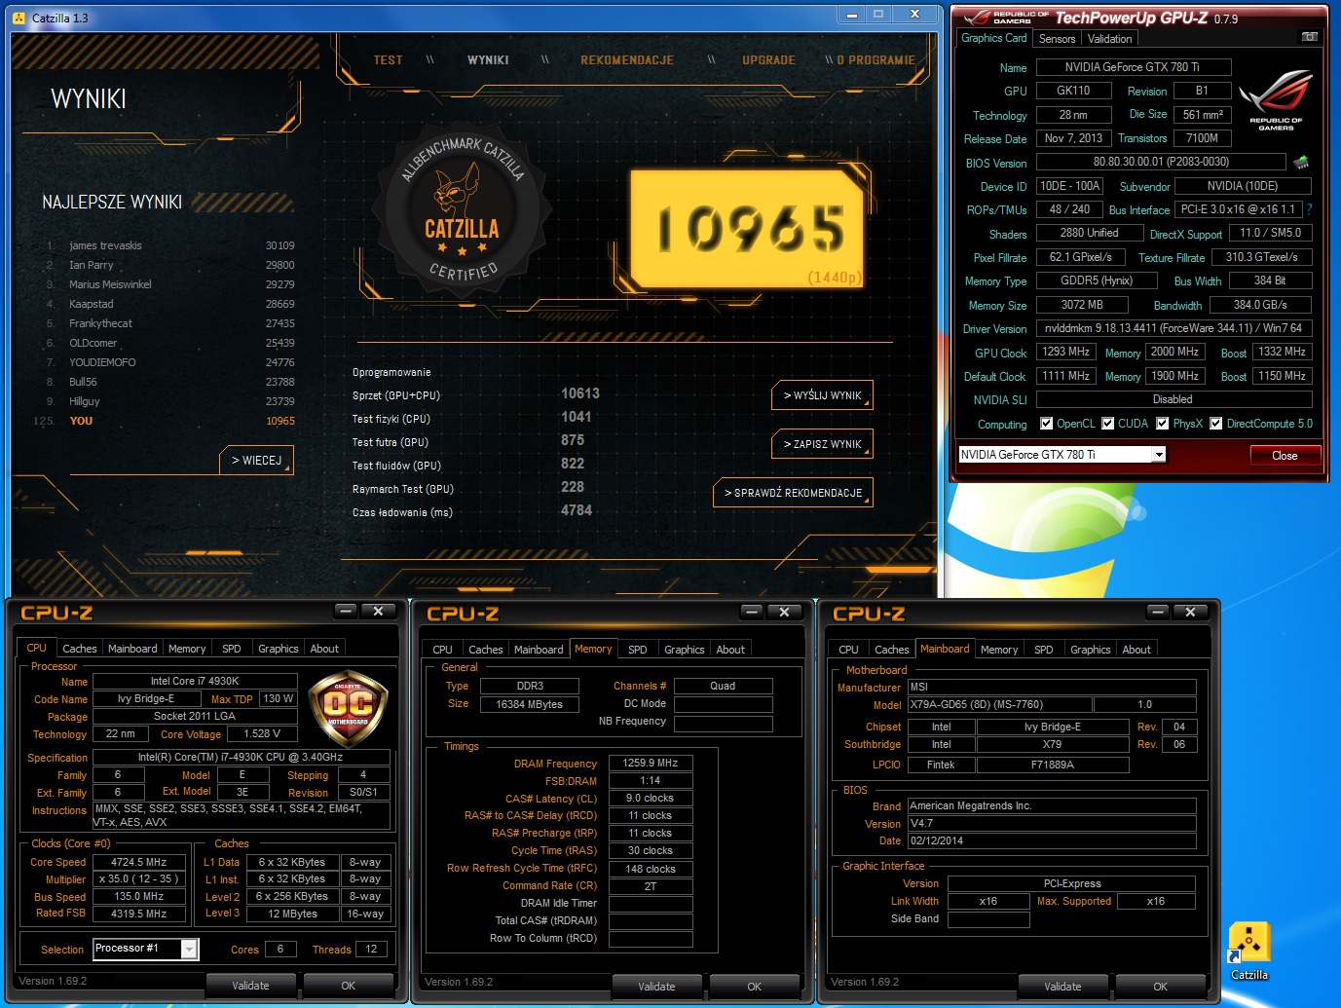Toggle the PhysX checkbox
The width and height of the screenshot is (1341, 1008).
1163,424
